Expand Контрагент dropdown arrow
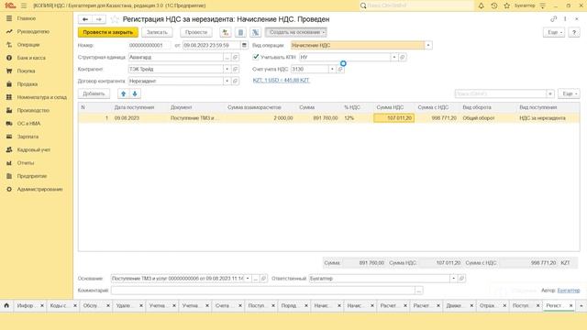The image size is (587, 330). (x=227, y=70)
